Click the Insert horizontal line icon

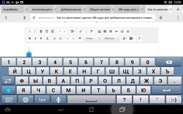pyautogui.click(x=117, y=31)
